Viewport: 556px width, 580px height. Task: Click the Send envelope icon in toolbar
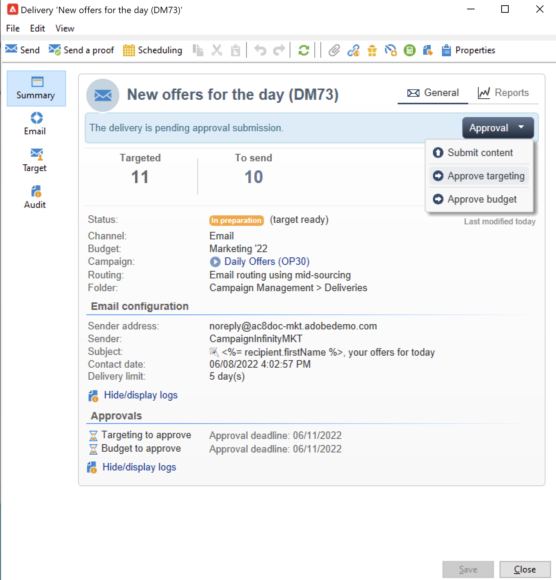coord(11,49)
